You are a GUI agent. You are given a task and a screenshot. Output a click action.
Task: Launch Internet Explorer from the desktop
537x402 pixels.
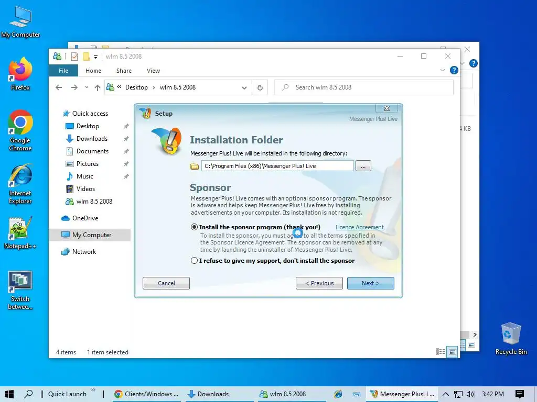(20, 185)
